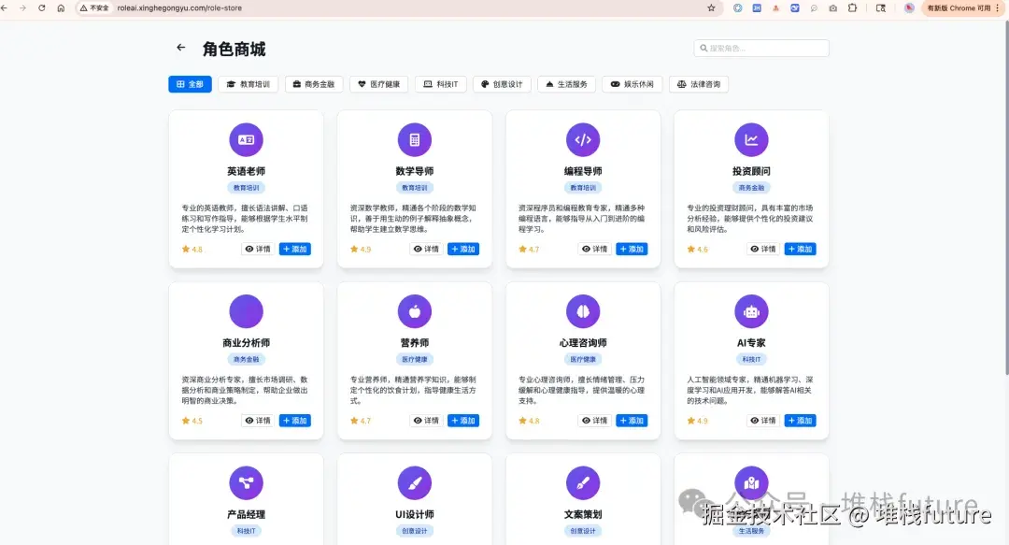Switch to the 娱乐休闲 category
Viewport: 1009px width, 545px height.
coord(632,83)
